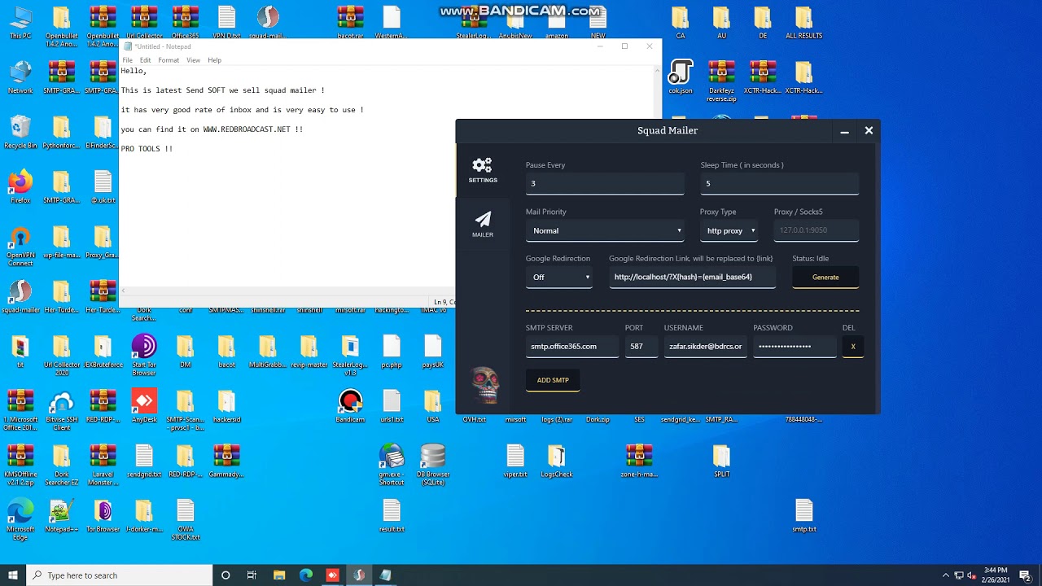This screenshot has height=586, width=1042.
Task: Switch to the Mailer paper plane tab
Action: tap(482, 224)
